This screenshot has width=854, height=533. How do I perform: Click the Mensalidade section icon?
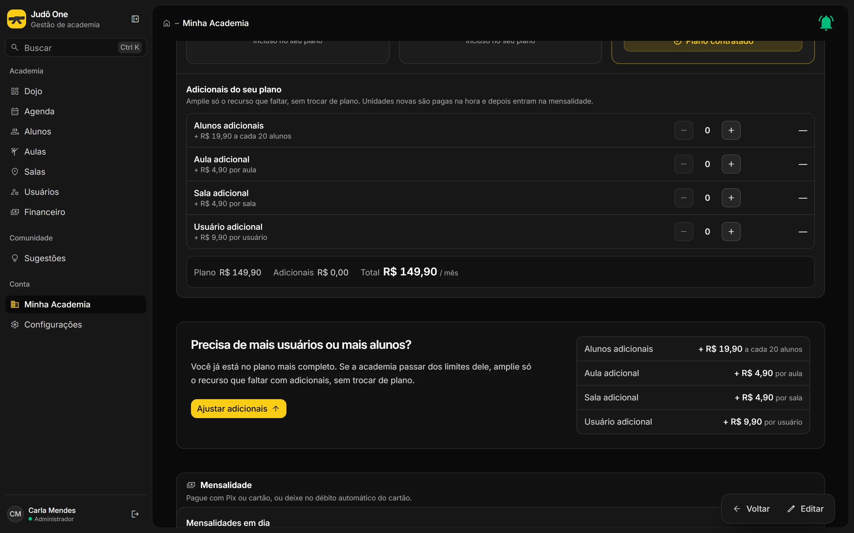coord(191,485)
